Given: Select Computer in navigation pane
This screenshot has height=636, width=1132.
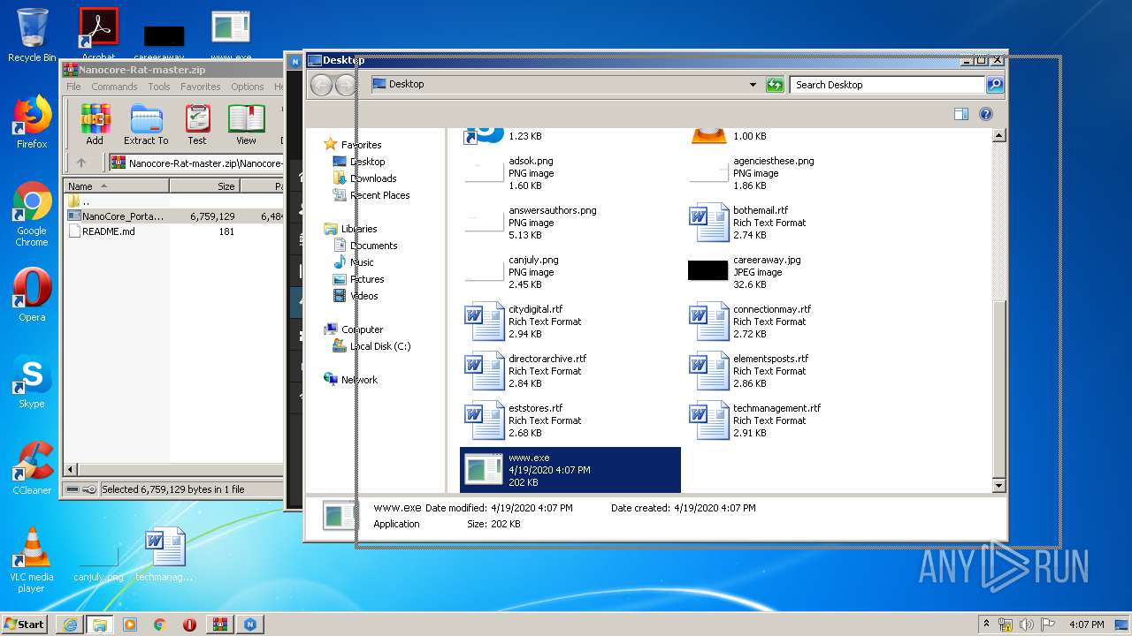Looking at the screenshot, I should 362,329.
